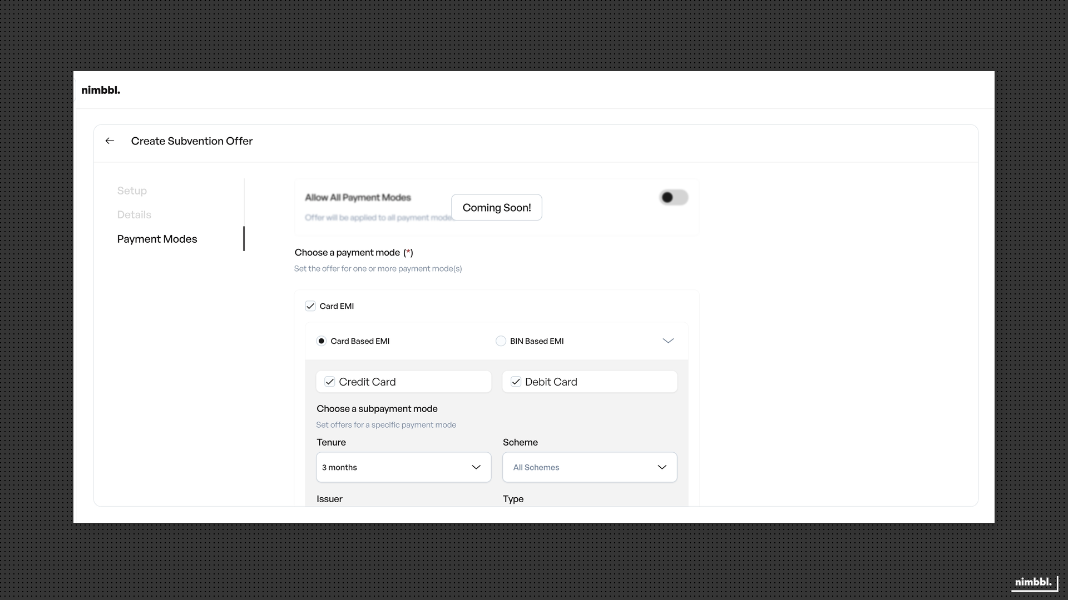Click the back arrow beside Create Subvention Offer

click(109, 141)
